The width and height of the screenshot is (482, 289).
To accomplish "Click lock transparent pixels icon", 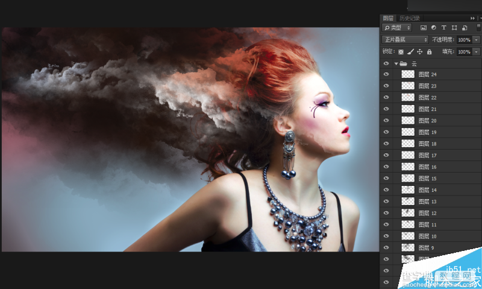I will (x=401, y=52).
